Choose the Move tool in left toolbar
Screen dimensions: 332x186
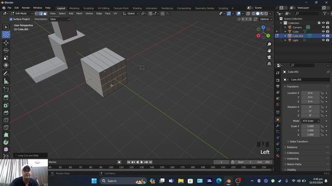[x=6, y=43]
